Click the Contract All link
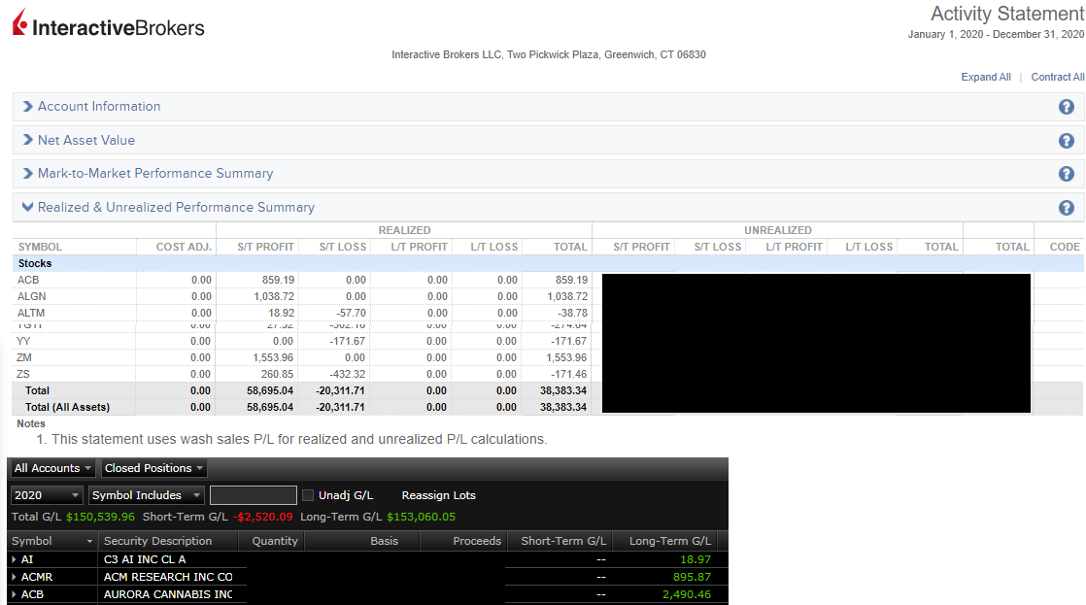Viewport: 1086px width, 605px height. [x=1058, y=77]
